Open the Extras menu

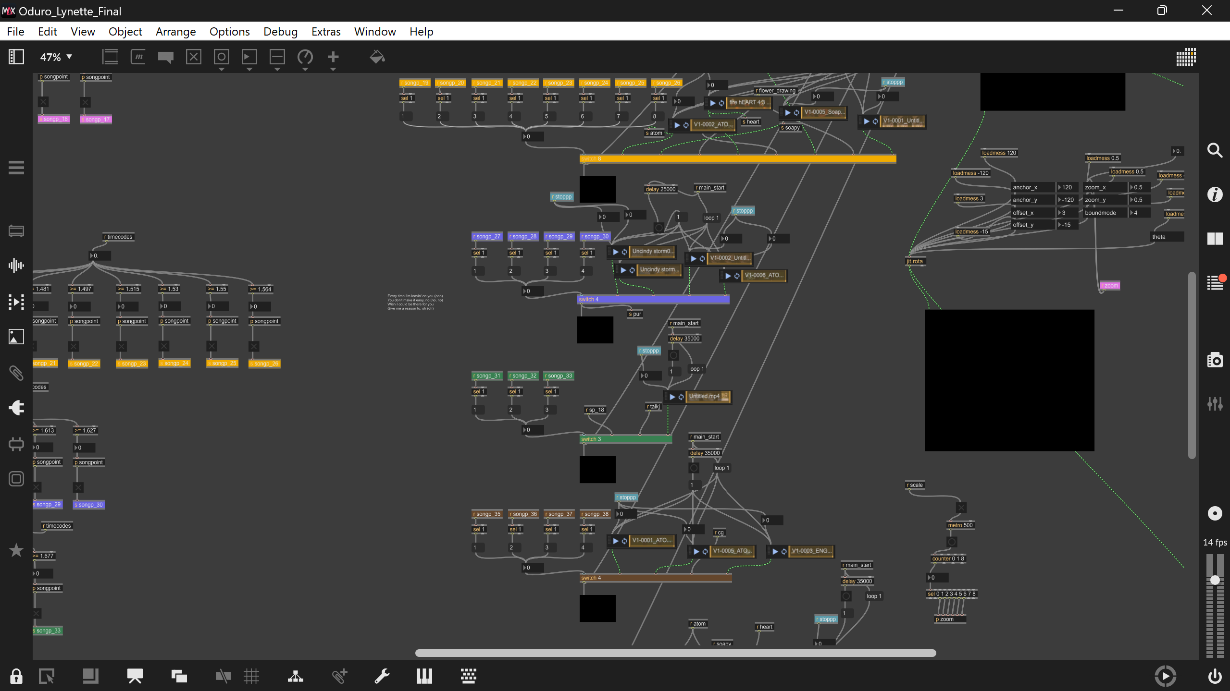325,32
